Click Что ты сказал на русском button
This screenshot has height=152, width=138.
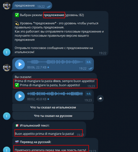tap(53, 116)
